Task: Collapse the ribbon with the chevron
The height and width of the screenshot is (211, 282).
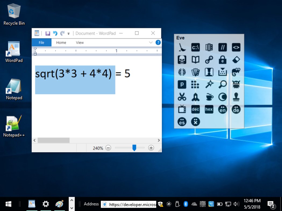Action: click(x=151, y=42)
